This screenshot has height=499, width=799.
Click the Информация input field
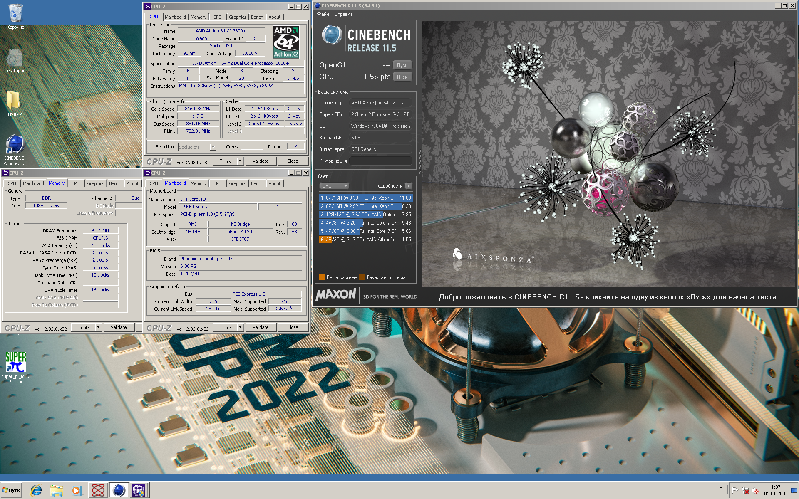click(x=381, y=161)
